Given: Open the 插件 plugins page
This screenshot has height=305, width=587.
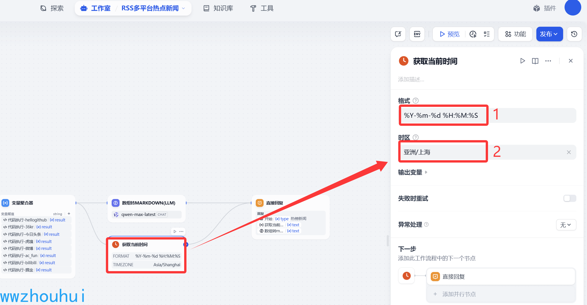Looking at the screenshot, I should 544,8.
